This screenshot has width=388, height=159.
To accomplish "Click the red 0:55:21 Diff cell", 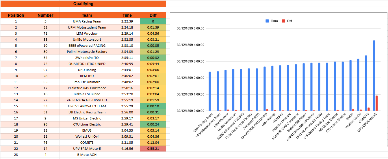I will click(x=153, y=149).
